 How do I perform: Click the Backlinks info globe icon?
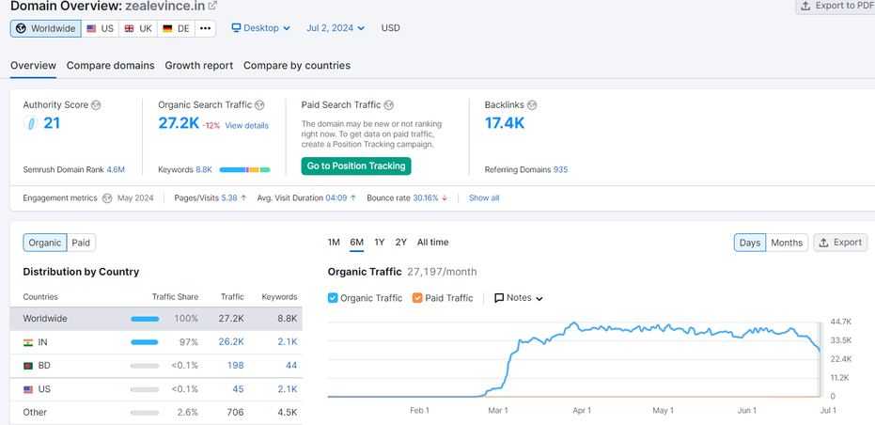[532, 105]
